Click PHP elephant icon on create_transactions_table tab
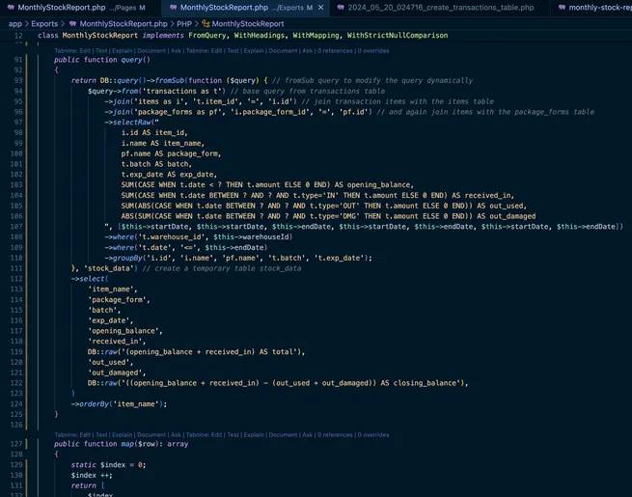The height and width of the screenshot is (497, 632). (x=341, y=8)
